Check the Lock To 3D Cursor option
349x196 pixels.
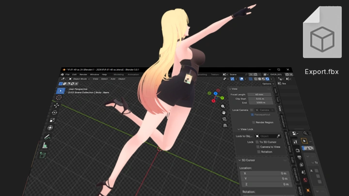257,142
